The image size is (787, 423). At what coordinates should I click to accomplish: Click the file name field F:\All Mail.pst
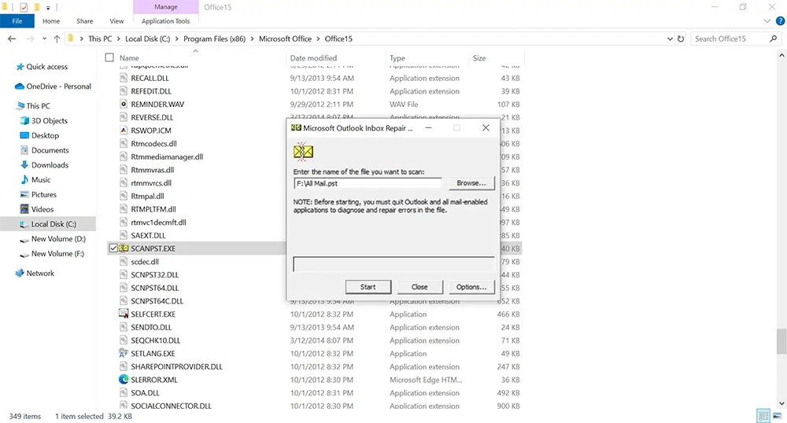(368, 183)
